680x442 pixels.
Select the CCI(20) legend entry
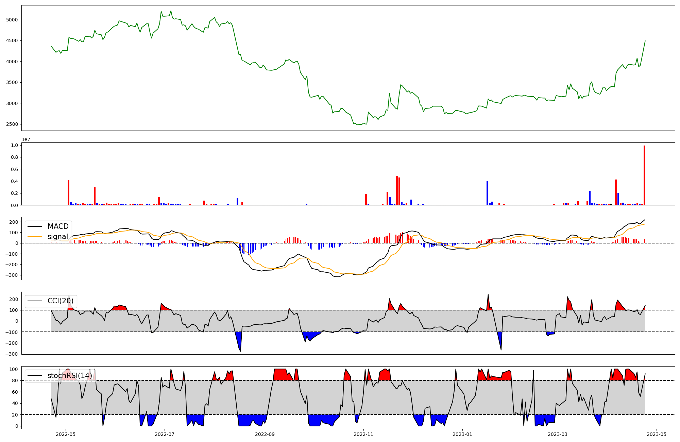tap(61, 301)
